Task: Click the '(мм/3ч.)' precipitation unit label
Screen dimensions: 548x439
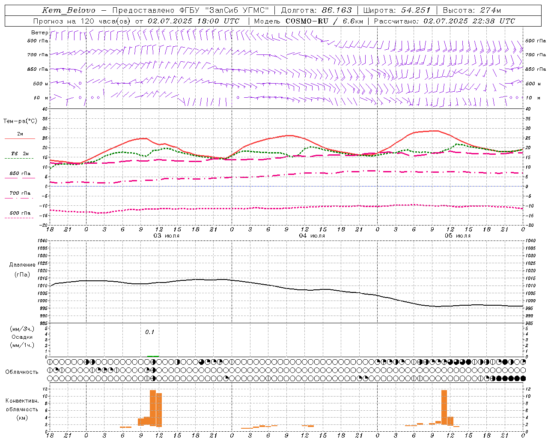Action: pos(22,329)
